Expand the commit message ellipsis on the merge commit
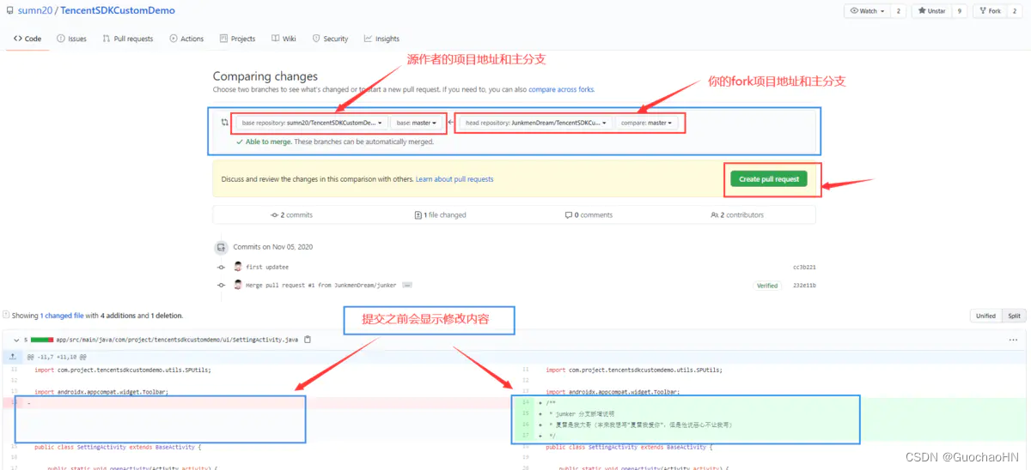The height and width of the screenshot is (470, 1031). click(407, 285)
